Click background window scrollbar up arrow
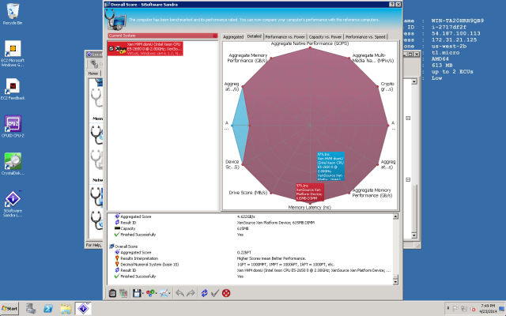506x316 pixels. [x=414, y=81]
